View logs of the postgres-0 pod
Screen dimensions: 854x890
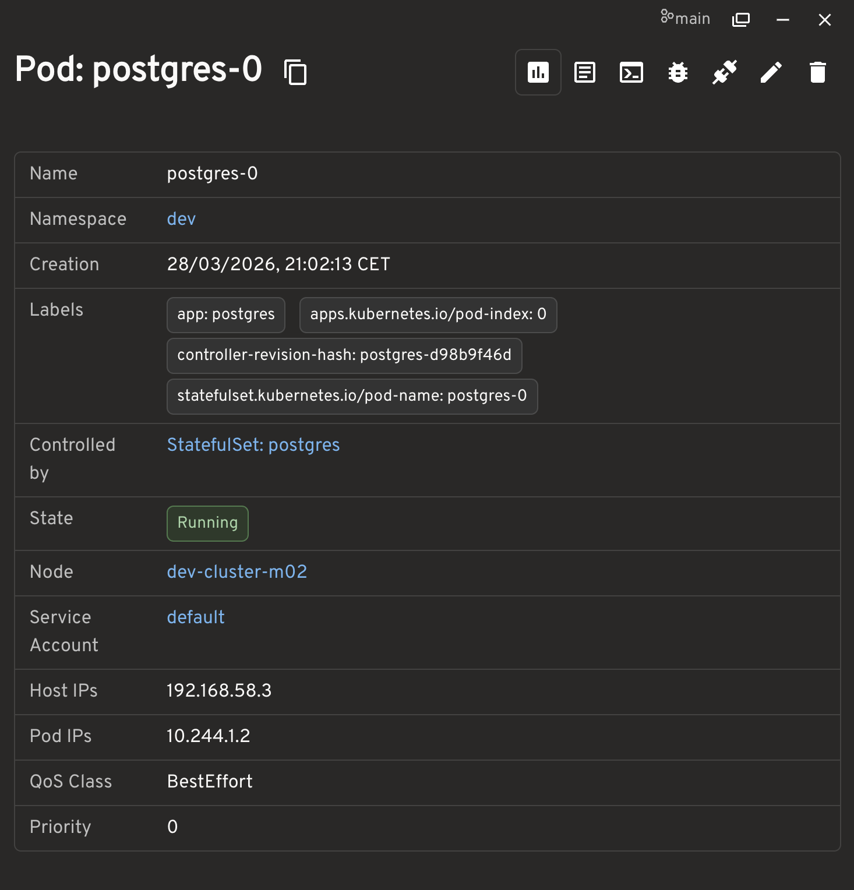tap(584, 72)
